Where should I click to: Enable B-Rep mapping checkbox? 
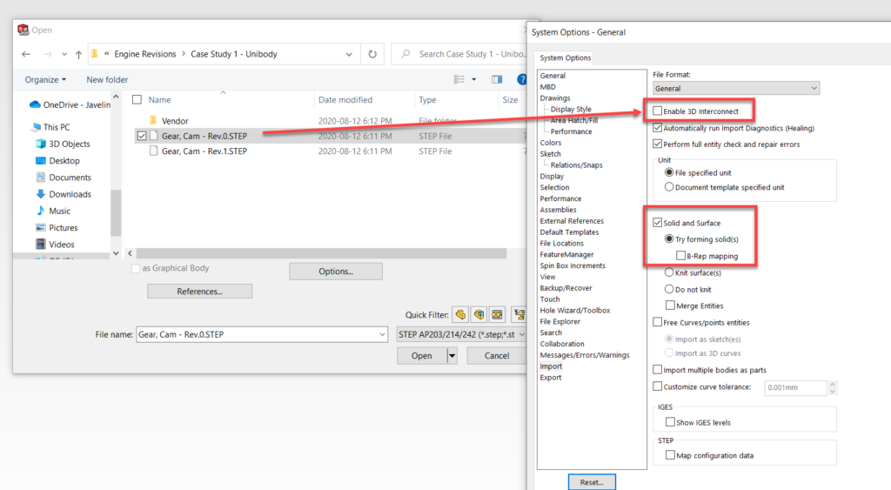click(680, 256)
